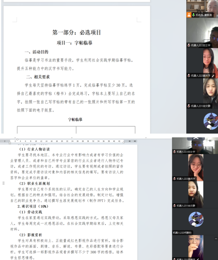Click the 第一部分：必选项目 document heading

77,32
